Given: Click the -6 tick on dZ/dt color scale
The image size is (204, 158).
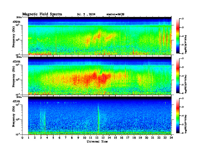Looking at the screenshot, I should click(182, 133).
